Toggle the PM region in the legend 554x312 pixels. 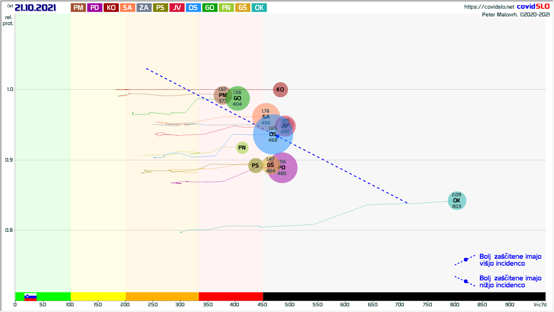pyautogui.click(x=78, y=7)
